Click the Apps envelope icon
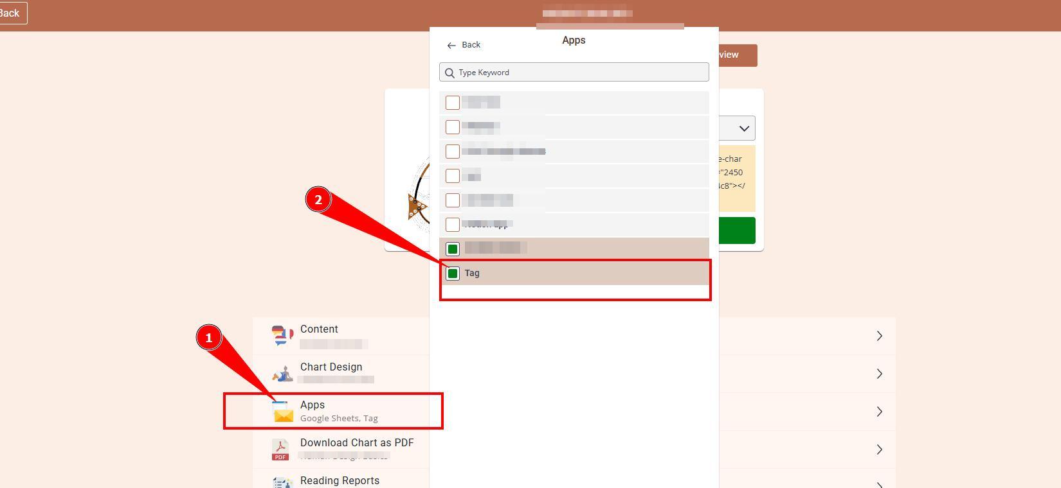1061x488 pixels. pos(283,412)
